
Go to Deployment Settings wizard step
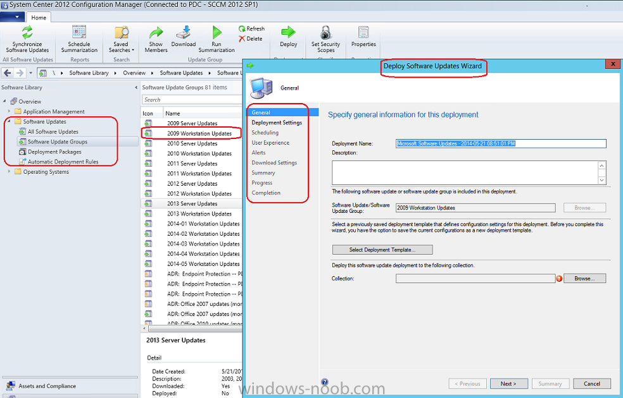[x=277, y=123]
